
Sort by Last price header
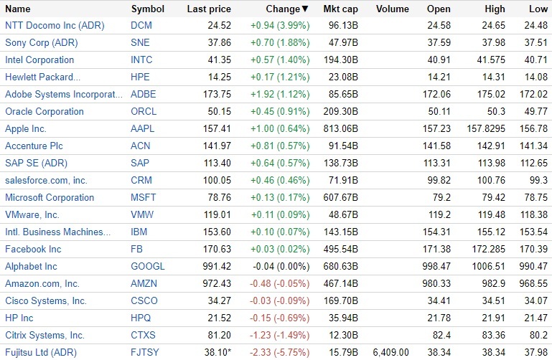coord(208,9)
